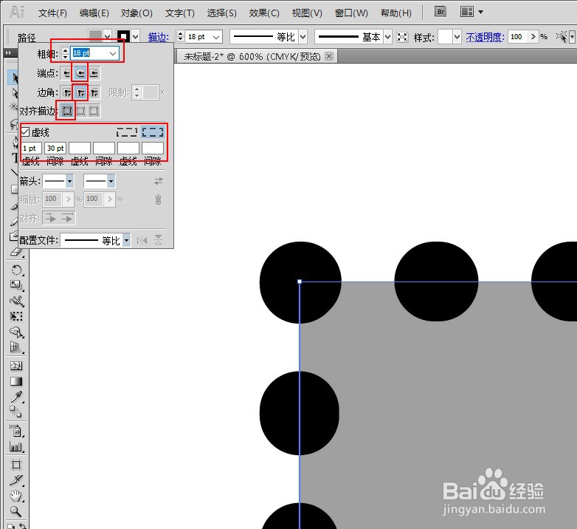
Task: Select the Shape Builder tool
Action: (x=16, y=332)
